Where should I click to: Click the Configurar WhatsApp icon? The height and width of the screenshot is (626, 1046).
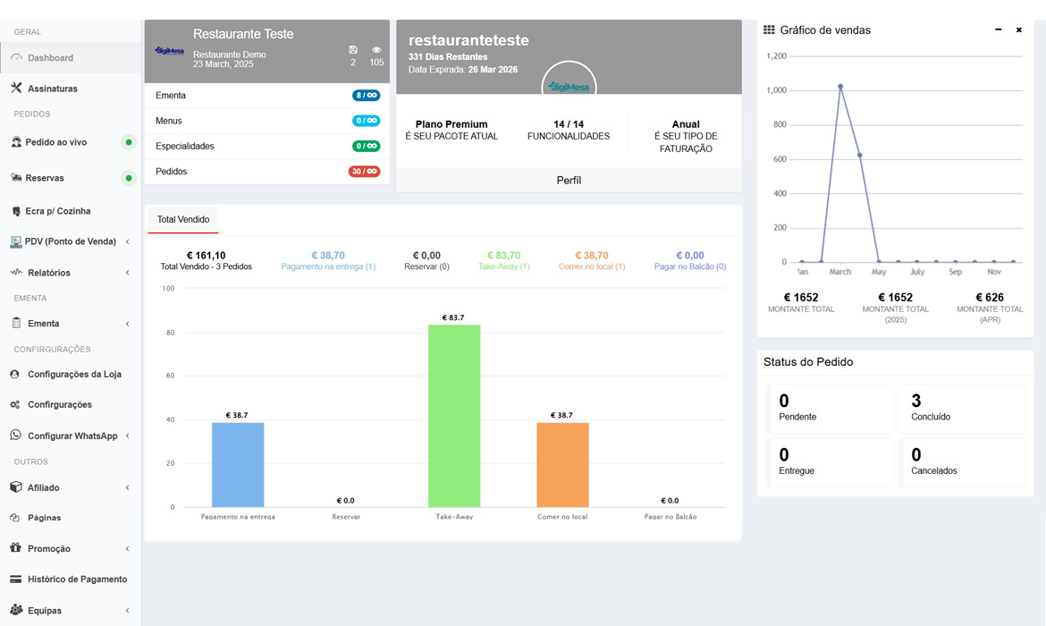point(16,436)
